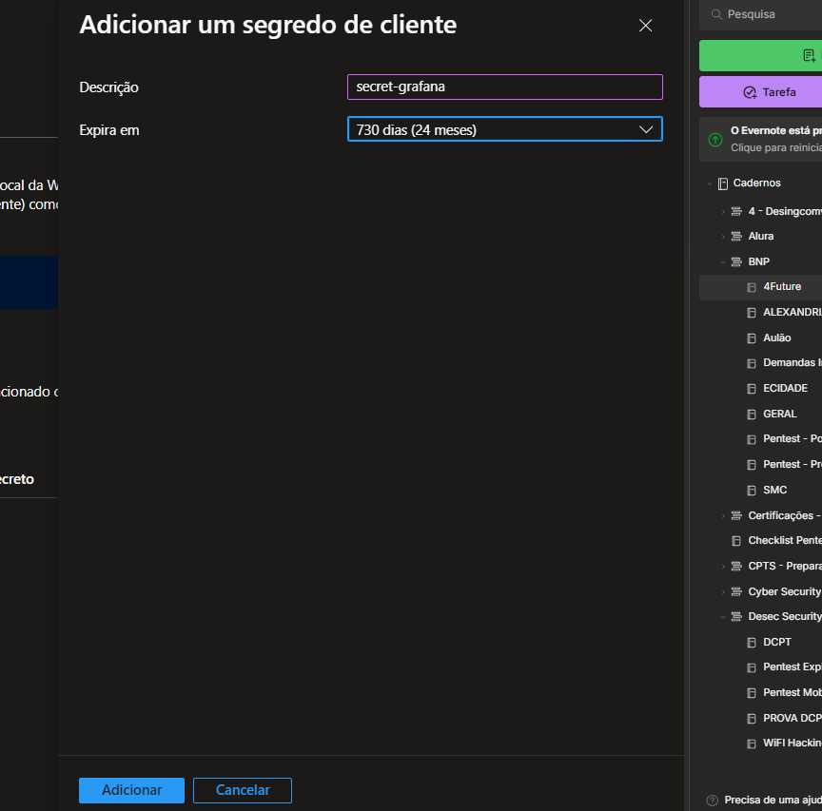This screenshot has height=811, width=822.
Task: Click the Adicionar button
Action: (x=131, y=790)
